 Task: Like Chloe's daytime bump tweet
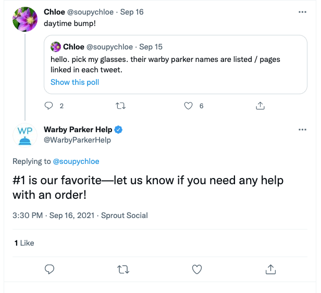189,106
